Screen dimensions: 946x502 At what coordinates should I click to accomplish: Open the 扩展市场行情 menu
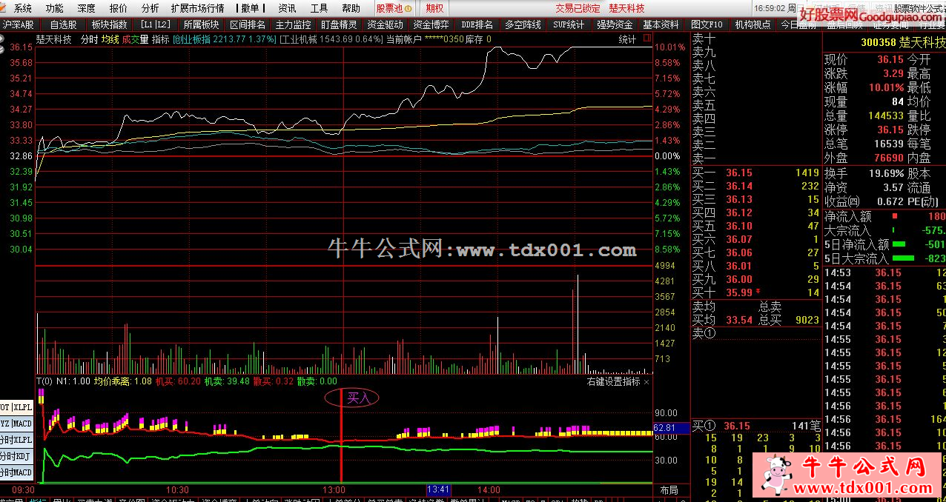pyautogui.click(x=197, y=8)
